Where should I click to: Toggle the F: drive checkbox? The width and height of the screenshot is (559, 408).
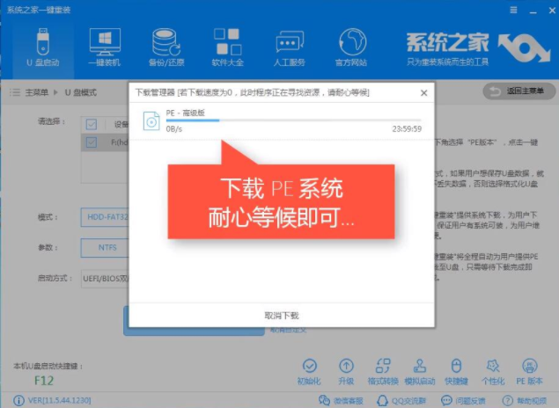click(x=92, y=142)
